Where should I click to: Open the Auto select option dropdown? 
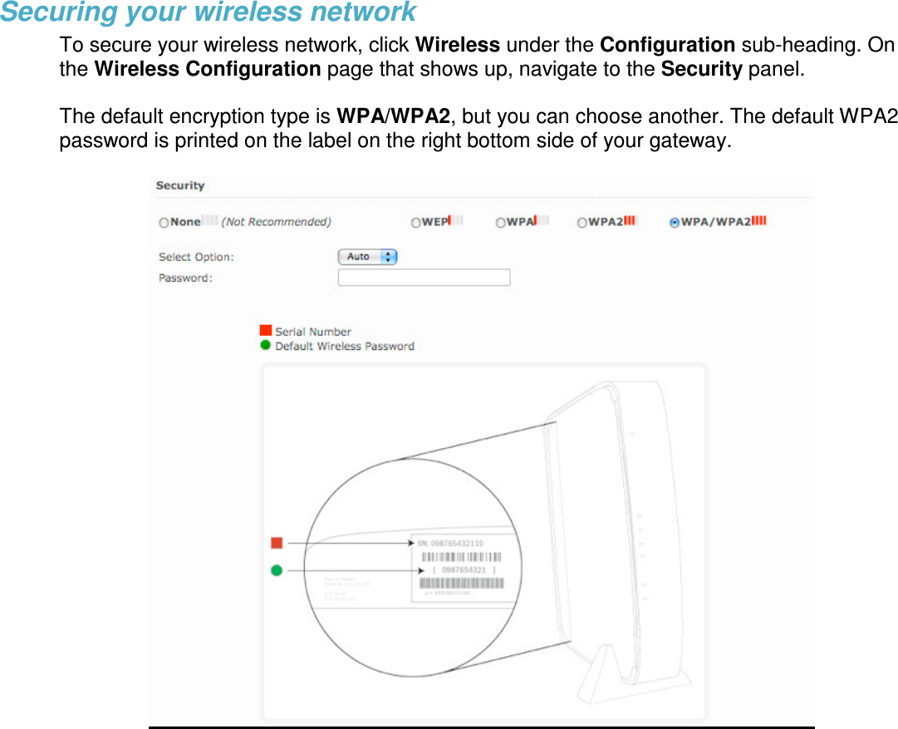click(x=361, y=256)
